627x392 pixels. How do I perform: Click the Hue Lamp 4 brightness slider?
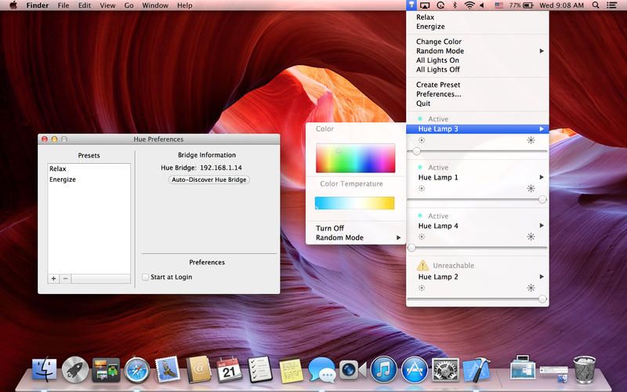[477, 248]
